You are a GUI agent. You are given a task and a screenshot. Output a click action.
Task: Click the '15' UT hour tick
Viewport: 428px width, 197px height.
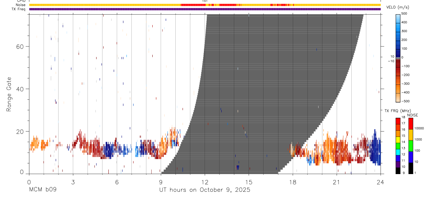tap(249, 182)
